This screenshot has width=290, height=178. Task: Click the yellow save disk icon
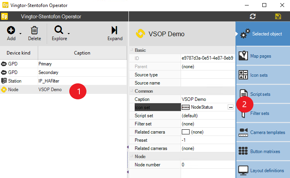[x=278, y=16]
